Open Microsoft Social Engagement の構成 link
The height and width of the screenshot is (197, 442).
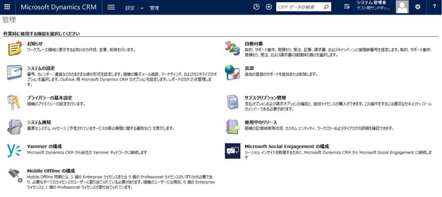coord(287,146)
